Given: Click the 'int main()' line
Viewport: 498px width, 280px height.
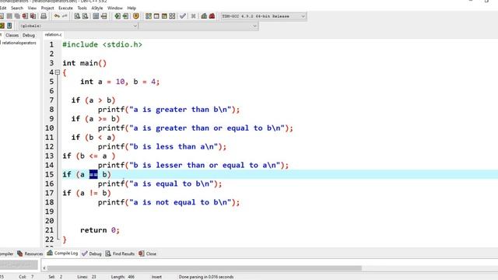Looking at the screenshot, I should pyautogui.click(x=85, y=63).
